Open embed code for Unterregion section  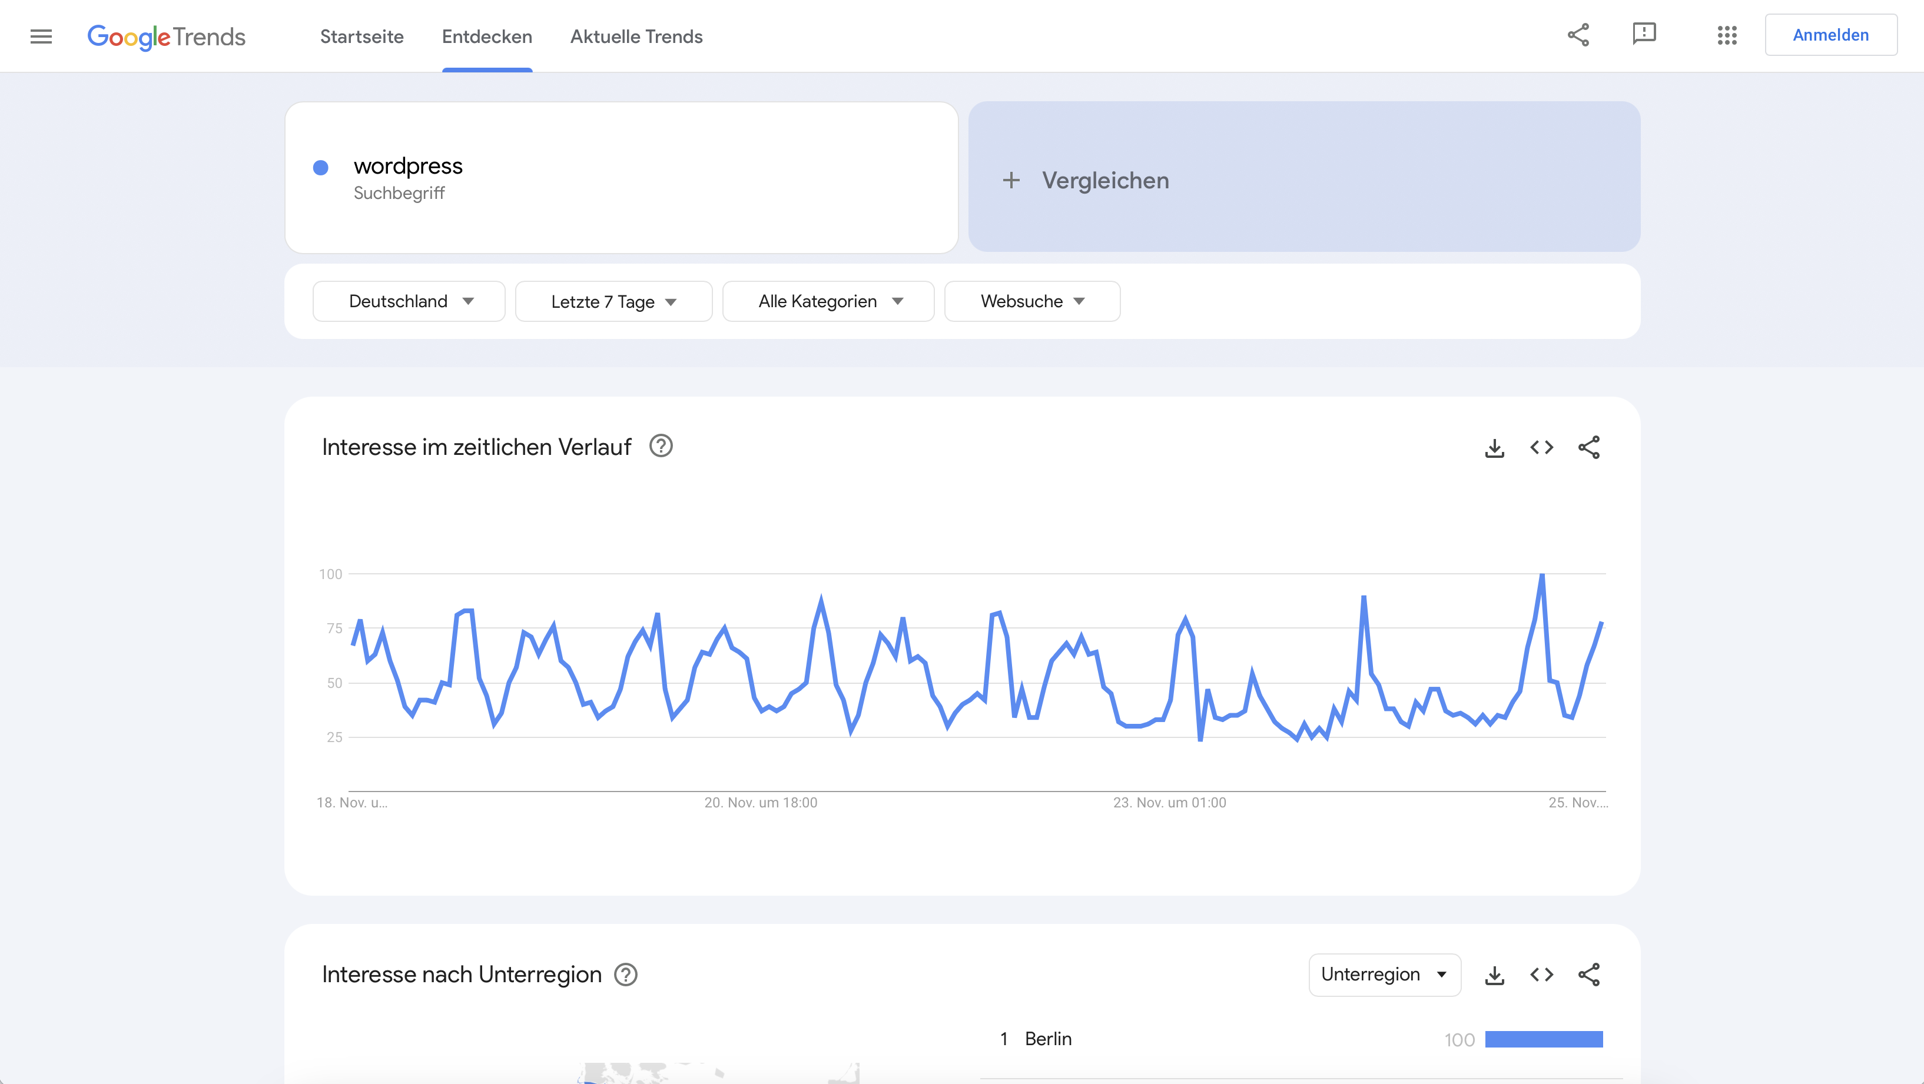[1541, 975]
